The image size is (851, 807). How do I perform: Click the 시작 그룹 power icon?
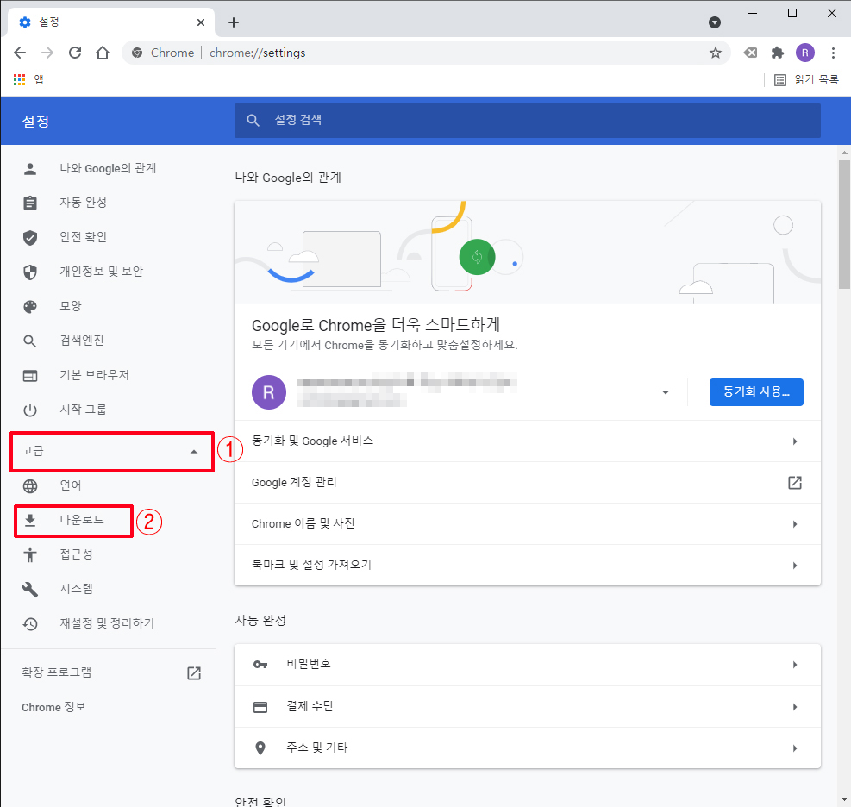(x=30, y=410)
